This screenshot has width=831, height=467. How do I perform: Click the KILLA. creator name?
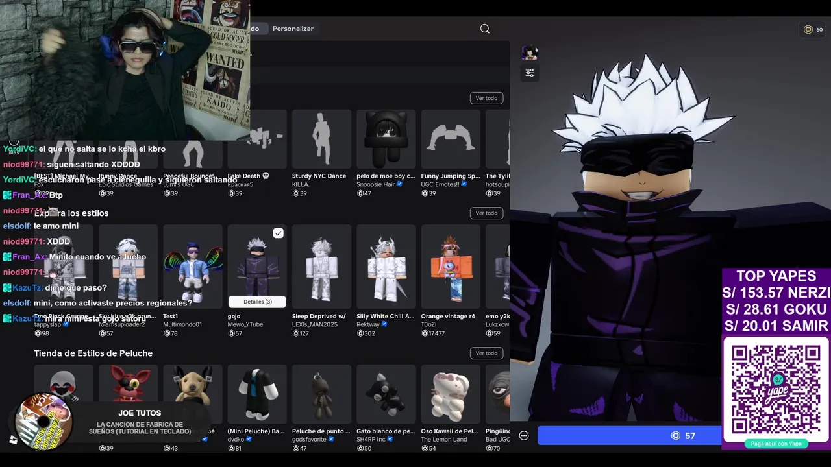[x=301, y=184]
